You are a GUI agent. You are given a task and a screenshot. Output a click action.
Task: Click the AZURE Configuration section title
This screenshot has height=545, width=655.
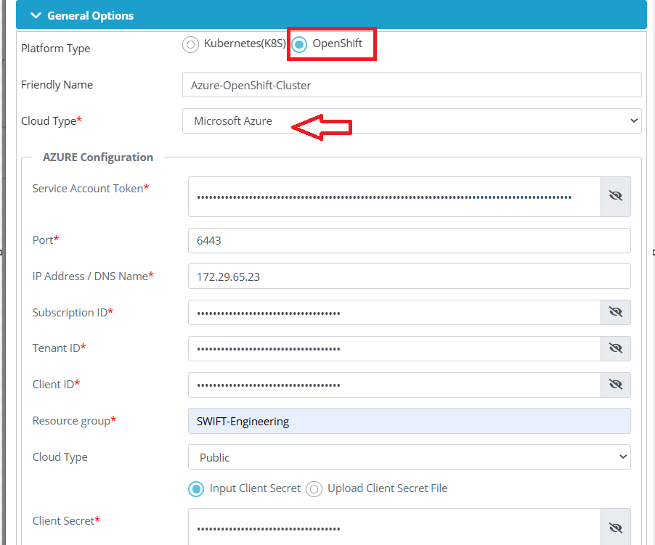click(x=98, y=157)
